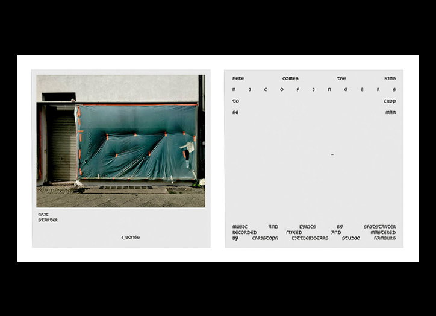Click the word "LYRICS" in the credits
The width and height of the screenshot is (436, 316).
(308, 227)
